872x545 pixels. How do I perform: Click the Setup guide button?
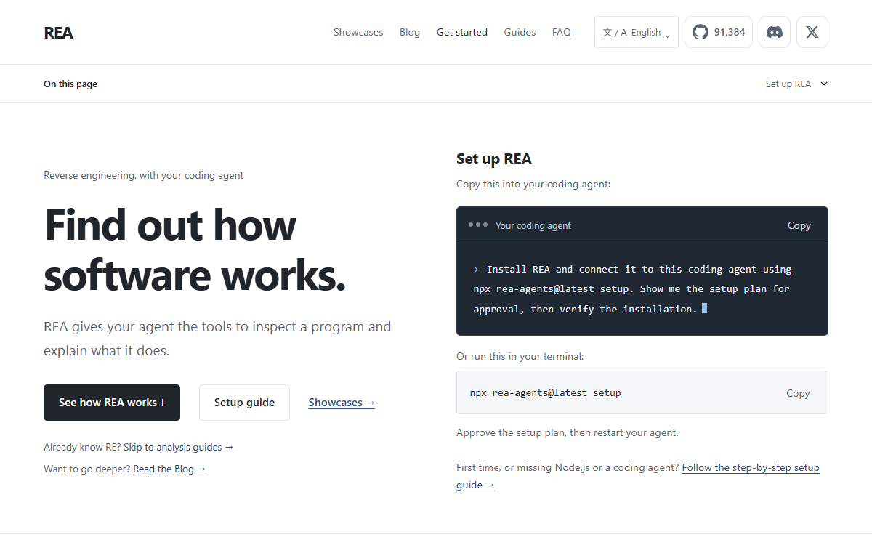coord(244,403)
